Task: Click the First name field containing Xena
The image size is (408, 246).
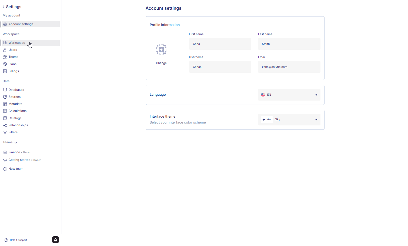Action: [220, 44]
